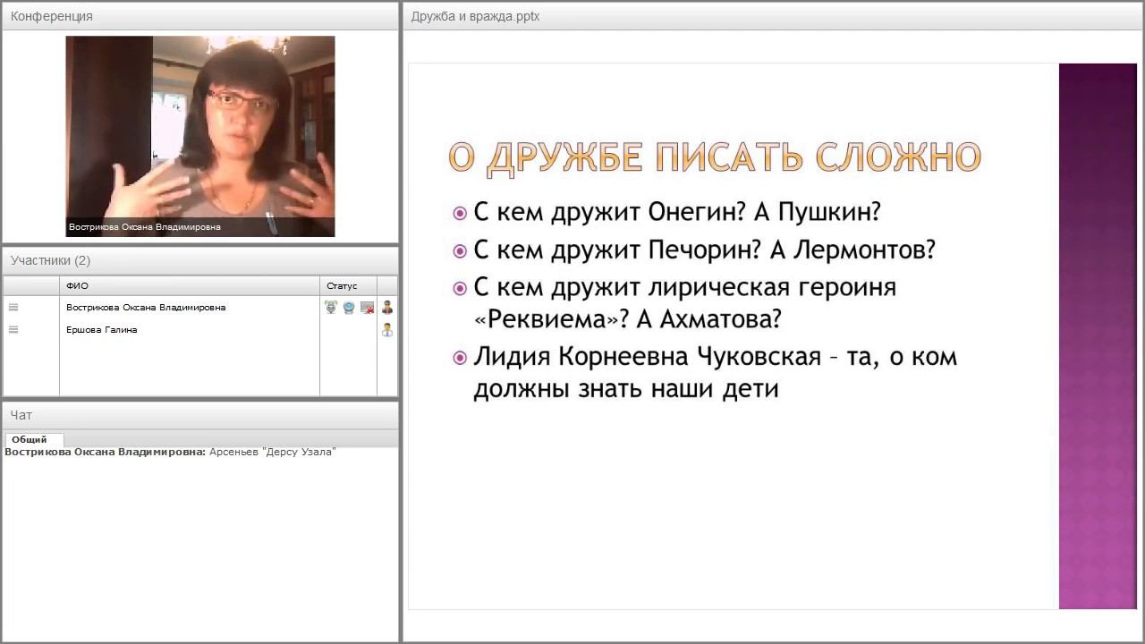The width and height of the screenshot is (1145, 644).
Task: Click the microphone status icon for Вострикова
Action: point(330,308)
